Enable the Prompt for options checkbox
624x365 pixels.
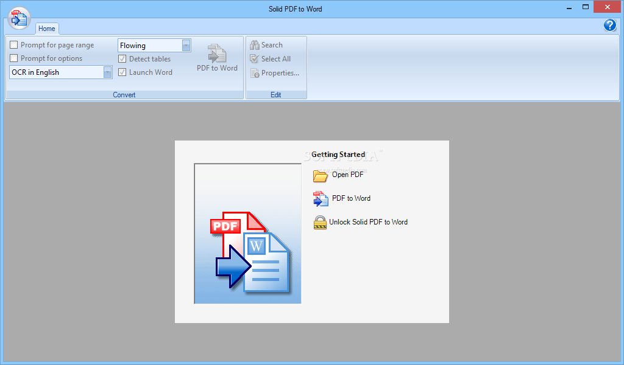tap(14, 58)
